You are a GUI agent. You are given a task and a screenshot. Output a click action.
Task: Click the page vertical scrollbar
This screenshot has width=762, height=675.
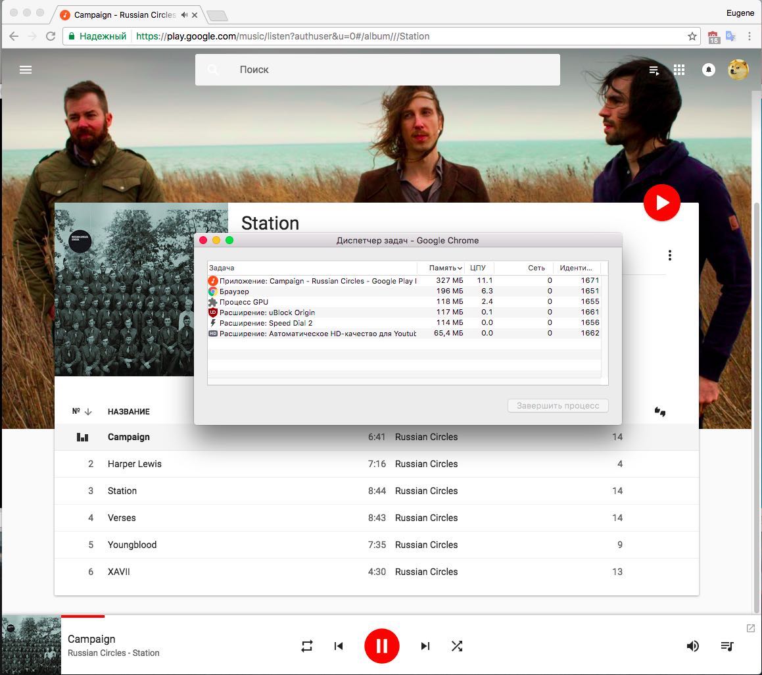[x=757, y=409]
